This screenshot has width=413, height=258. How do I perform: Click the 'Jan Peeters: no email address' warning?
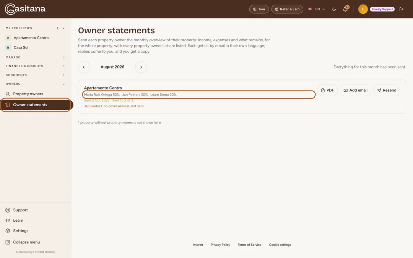click(x=114, y=106)
